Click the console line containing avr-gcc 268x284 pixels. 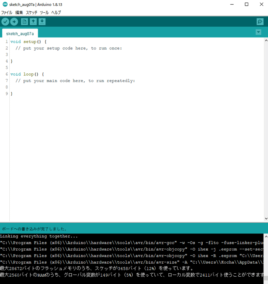(x=132, y=243)
